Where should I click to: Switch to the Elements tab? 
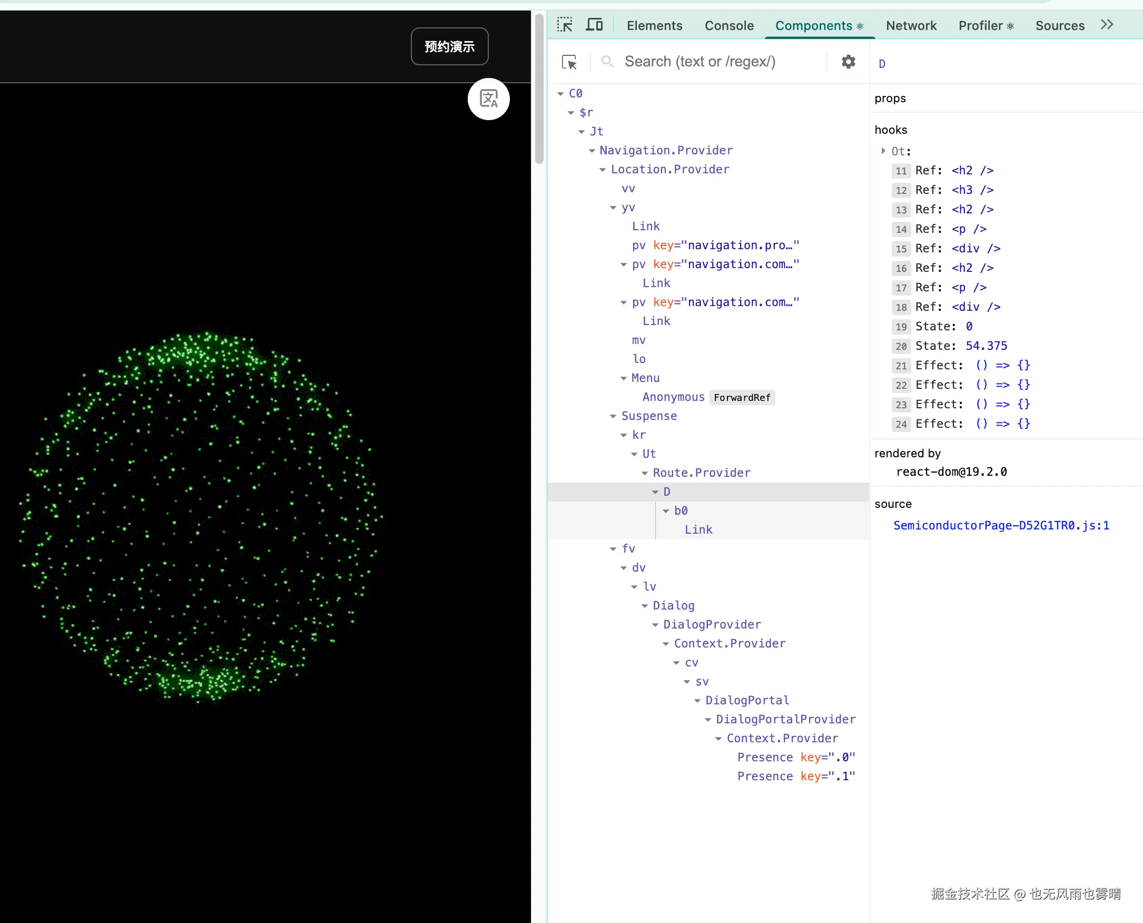654,25
